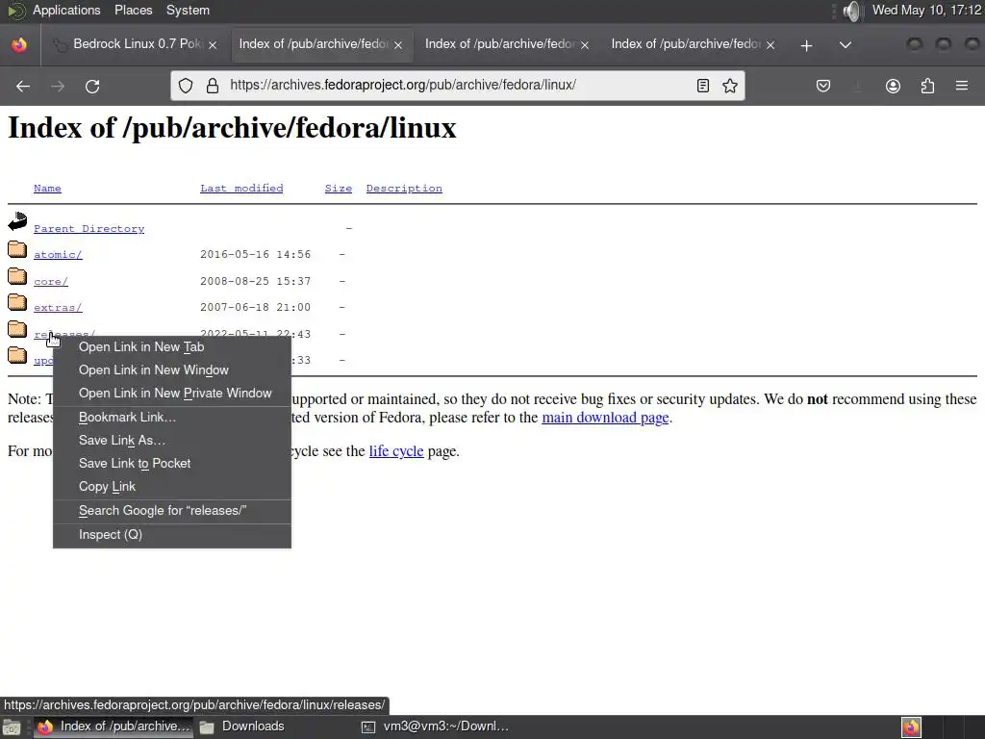Open a new tab with the plus button
Screen dimensions: 985x739
(x=807, y=45)
